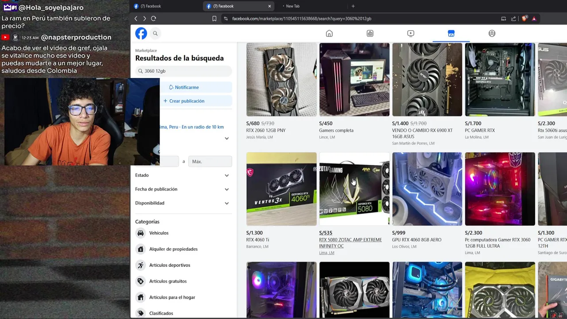Click the share icon in address bar
The height and width of the screenshot is (319, 567).
pyautogui.click(x=513, y=19)
